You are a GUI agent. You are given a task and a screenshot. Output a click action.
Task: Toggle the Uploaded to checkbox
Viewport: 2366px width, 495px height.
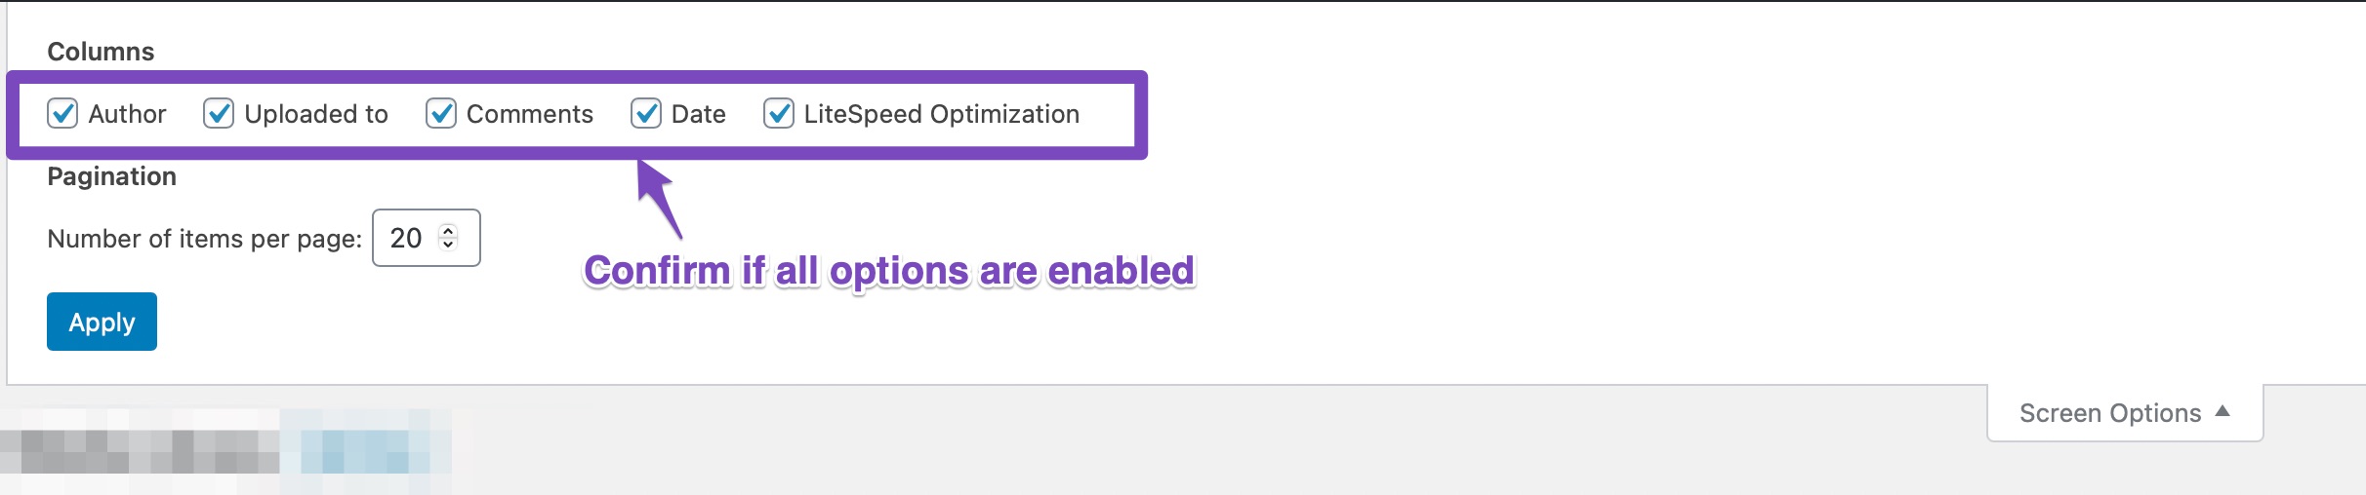(x=219, y=114)
